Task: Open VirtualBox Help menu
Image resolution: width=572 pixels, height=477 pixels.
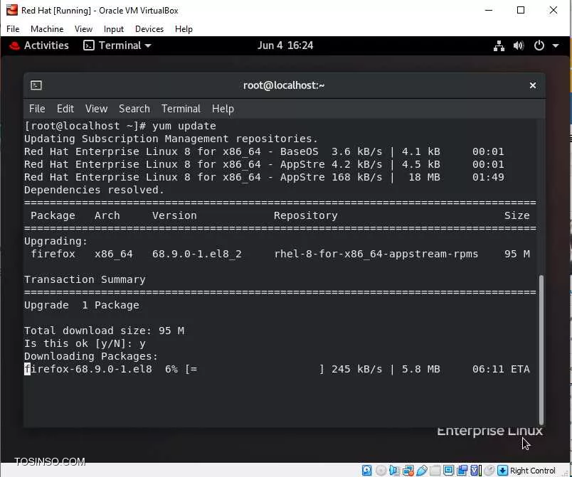Action: point(184,28)
